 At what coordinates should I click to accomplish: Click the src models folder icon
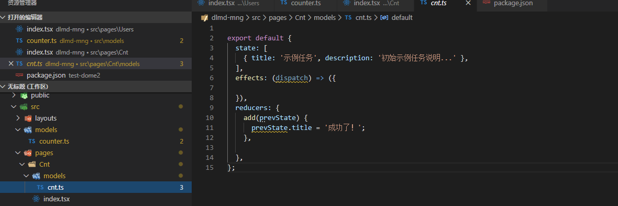(28, 129)
